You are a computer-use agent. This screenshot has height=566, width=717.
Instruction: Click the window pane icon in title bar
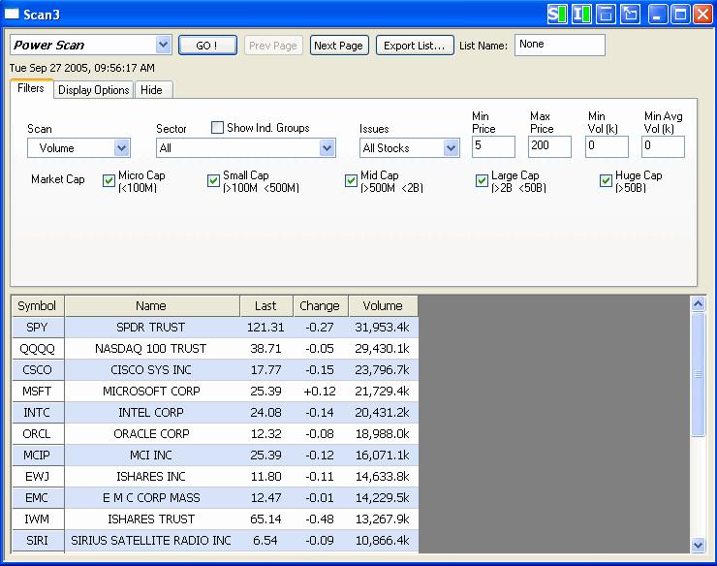pos(606,15)
